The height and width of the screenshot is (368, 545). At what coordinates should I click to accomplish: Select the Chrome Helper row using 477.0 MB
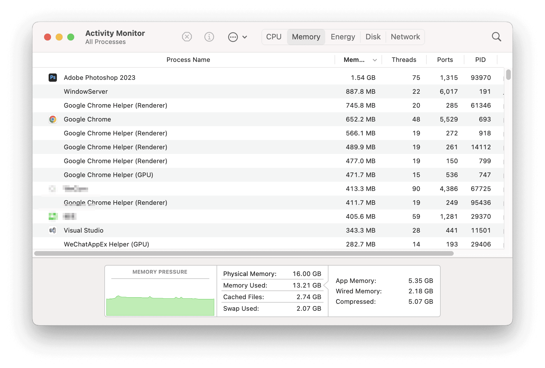(x=268, y=161)
